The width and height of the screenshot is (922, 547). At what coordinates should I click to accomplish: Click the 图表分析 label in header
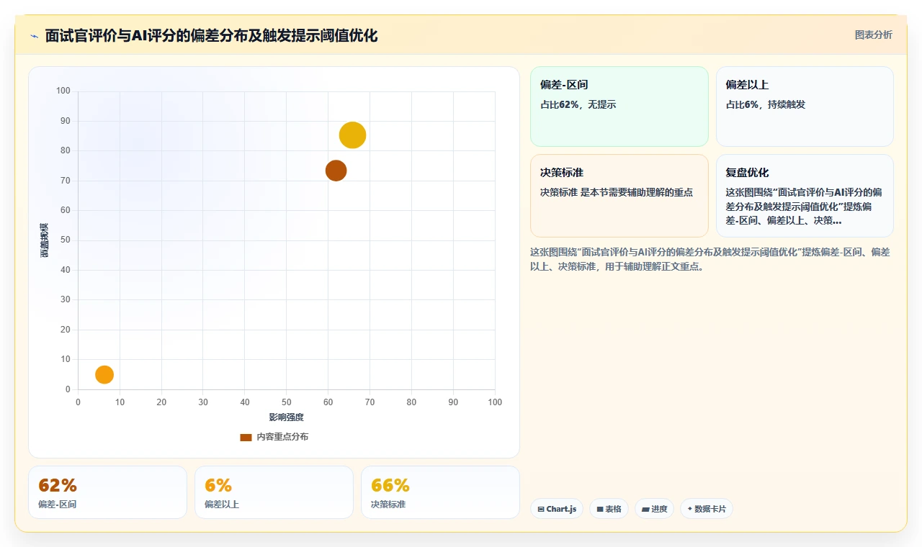tap(873, 35)
